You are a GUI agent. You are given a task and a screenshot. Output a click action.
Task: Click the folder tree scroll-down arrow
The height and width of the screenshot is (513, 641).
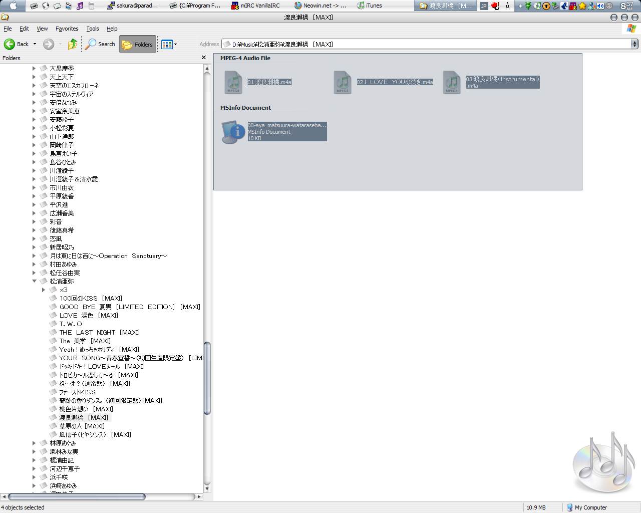point(207,489)
